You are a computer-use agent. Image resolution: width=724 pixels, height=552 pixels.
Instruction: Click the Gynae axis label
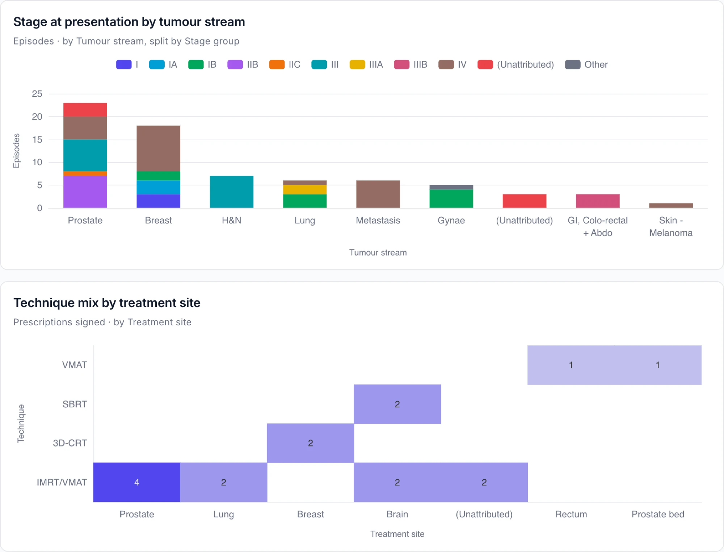451,221
